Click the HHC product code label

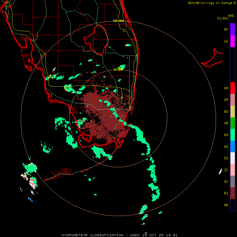pos(231,16)
